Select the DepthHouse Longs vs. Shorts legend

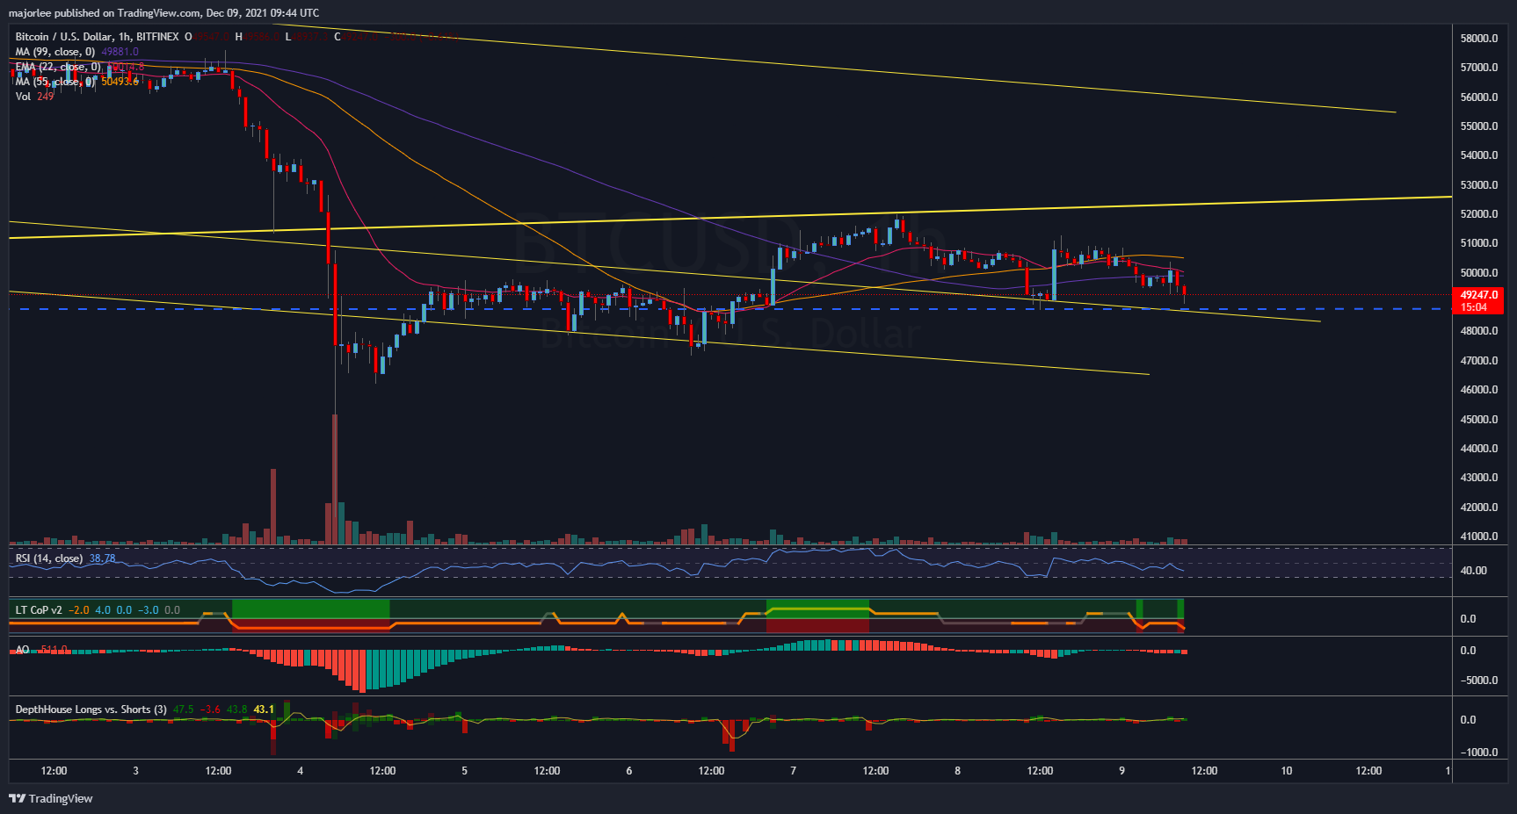coord(91,710)
